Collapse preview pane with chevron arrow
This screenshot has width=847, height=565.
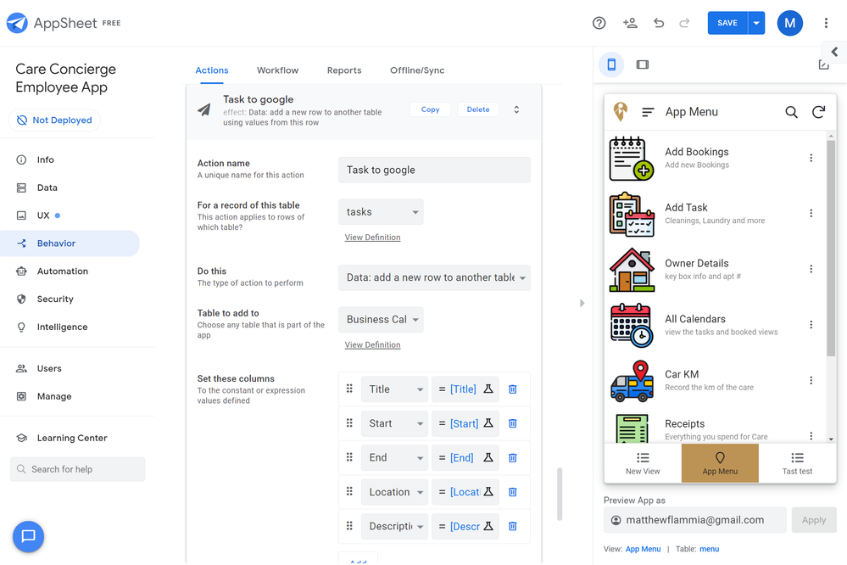pyautogui.click(x=834, y=52)
